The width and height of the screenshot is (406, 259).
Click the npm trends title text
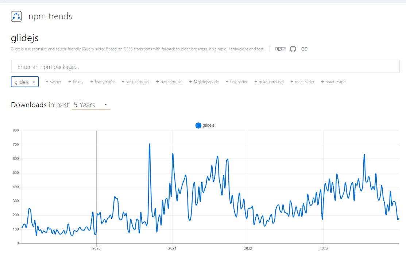coord(50,16)
